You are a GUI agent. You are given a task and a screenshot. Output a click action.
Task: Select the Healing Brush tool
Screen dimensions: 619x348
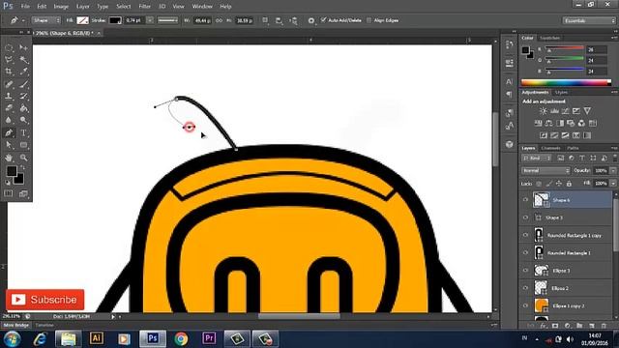pyautogui.click(x=9, y=84)
